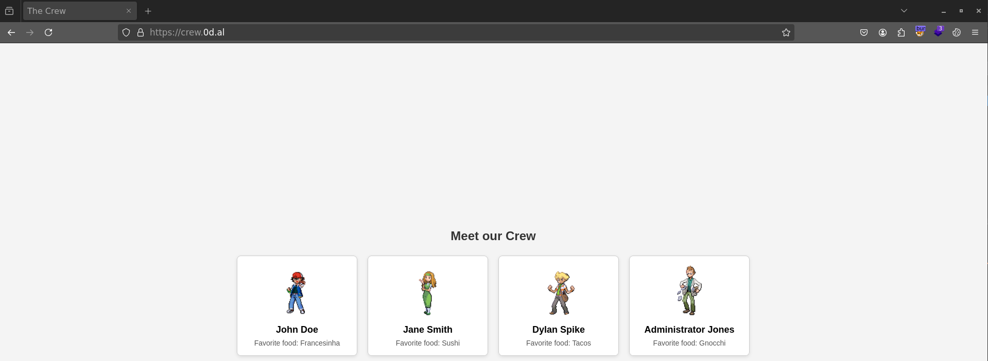Show site security info via padlock
Screen dimensions: 988x361
click(140, 32)
